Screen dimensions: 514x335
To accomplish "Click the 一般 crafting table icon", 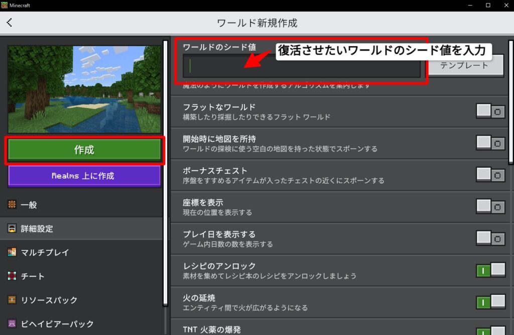I will (x=12, y=205).
